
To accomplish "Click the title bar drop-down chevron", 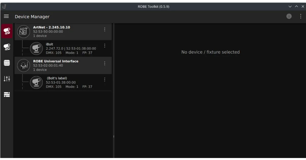I will 290,6.
